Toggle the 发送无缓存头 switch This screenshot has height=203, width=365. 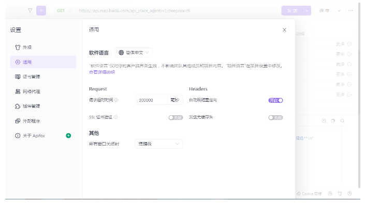click(x=275, y=118)
